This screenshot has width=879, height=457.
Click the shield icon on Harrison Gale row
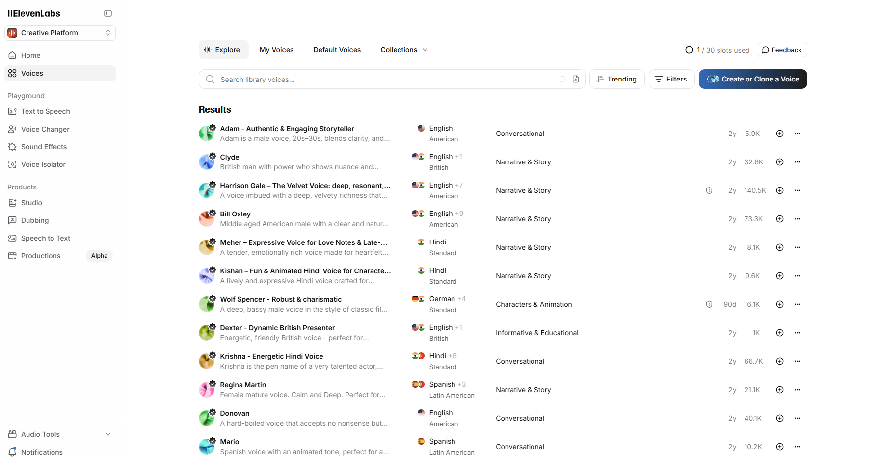(x=709, y=190)
